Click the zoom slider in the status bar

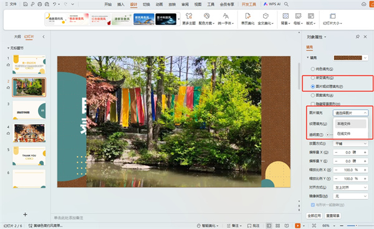point(357,226)
